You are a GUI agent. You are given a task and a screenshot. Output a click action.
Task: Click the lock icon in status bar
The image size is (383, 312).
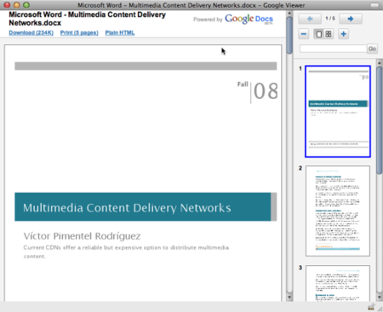[x=371, y=307]
